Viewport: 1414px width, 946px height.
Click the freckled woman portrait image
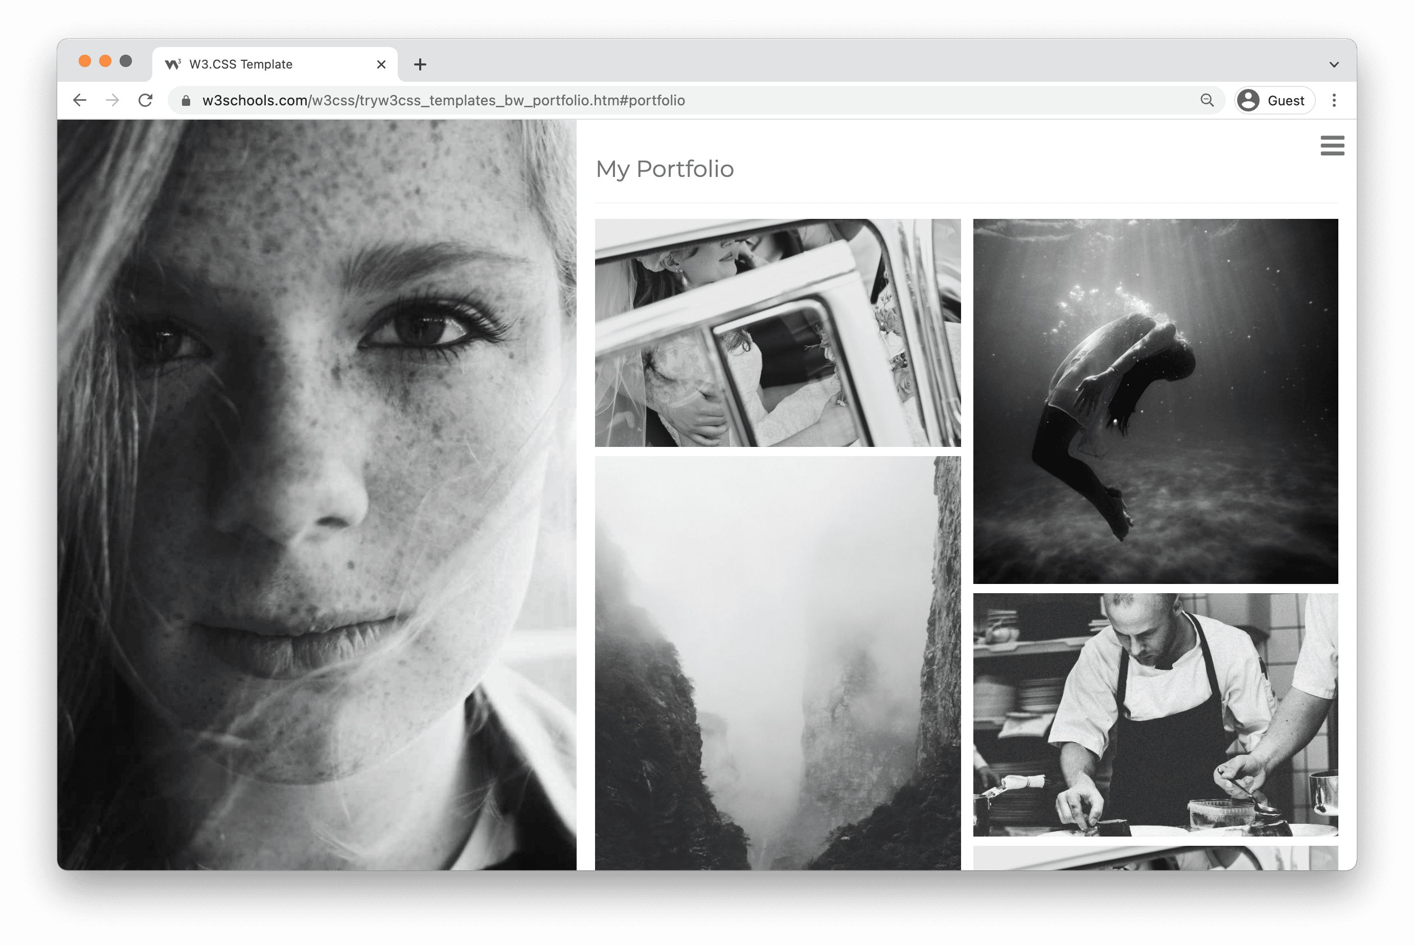(x=316, y=494)
